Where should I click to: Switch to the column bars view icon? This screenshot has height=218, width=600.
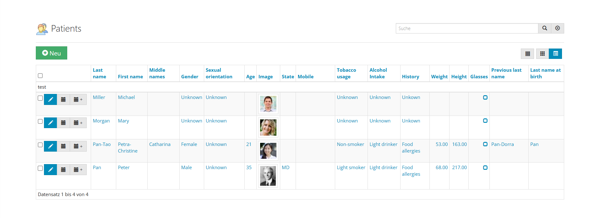[527, 54]
